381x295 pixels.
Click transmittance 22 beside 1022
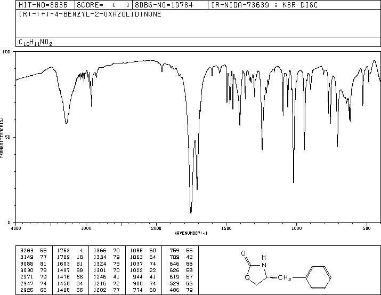[153, 270]
